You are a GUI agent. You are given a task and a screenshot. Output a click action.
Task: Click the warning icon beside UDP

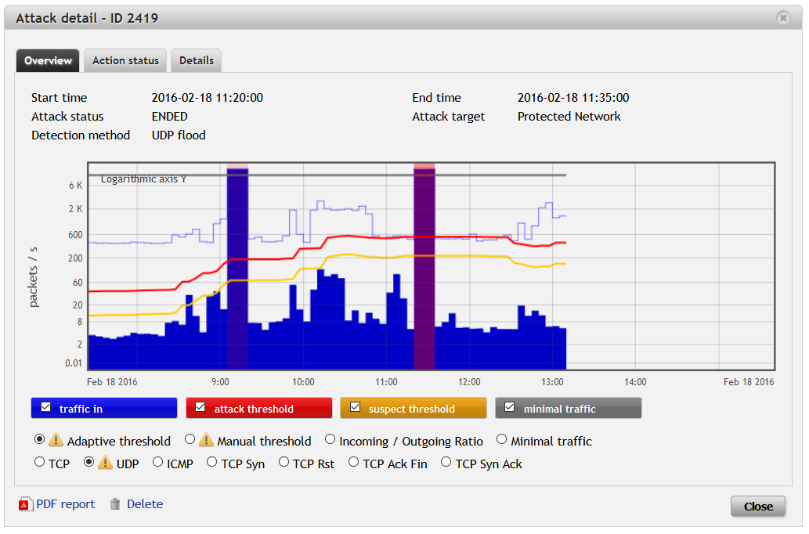(x=104, y=463)
